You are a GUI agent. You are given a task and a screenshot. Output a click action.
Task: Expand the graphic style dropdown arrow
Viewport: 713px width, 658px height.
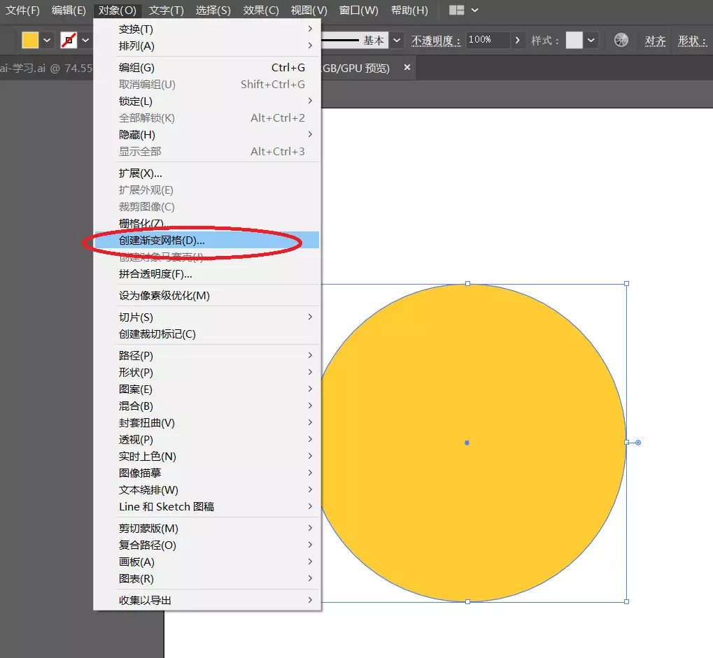(x=591, y=40)
